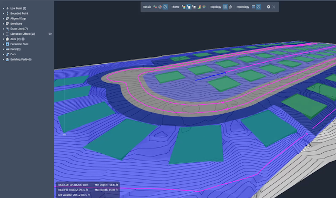Expand the Drain Line (17) node
This screenshot has height=198, width=336.
tap(4, 29)
